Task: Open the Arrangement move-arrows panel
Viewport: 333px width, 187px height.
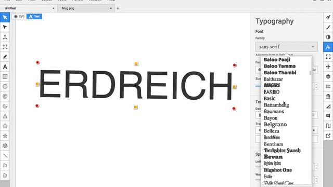Action: (328, 67)
